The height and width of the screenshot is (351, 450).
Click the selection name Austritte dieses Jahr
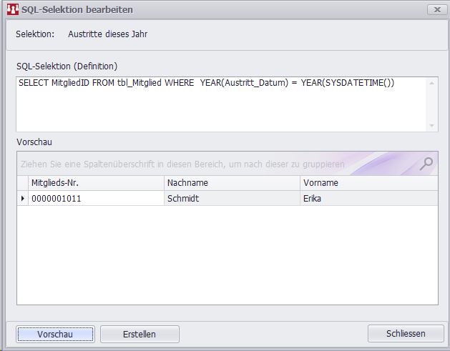108,34
